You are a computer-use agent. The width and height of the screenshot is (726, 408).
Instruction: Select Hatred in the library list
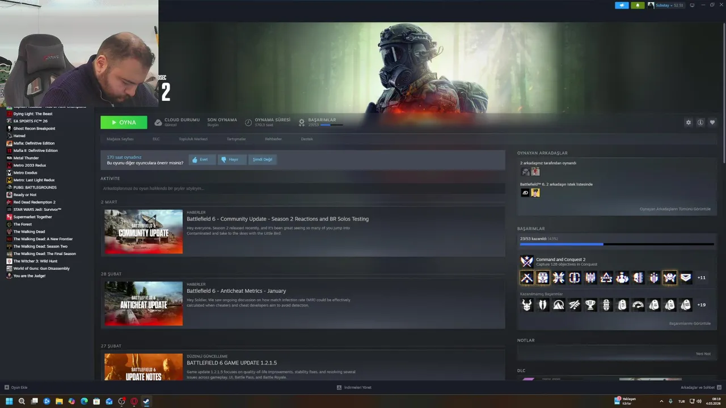(x=19, y=136)
